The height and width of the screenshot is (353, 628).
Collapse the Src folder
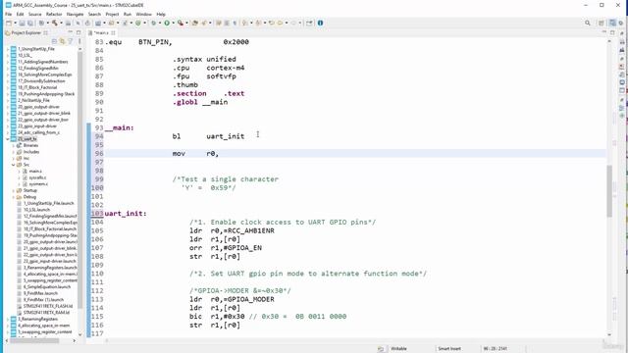(13, 165)
